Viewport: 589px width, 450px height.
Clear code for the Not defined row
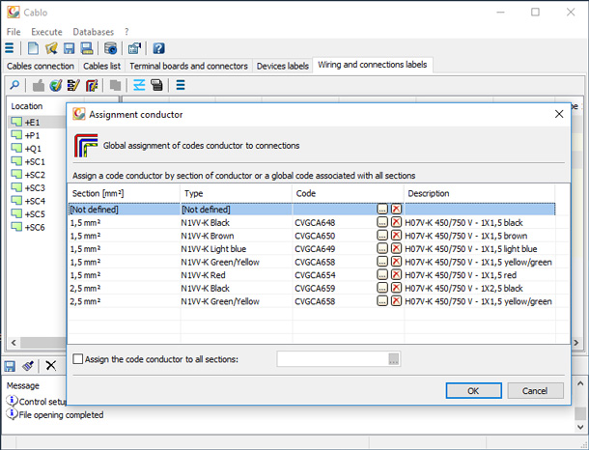[396, 209]
